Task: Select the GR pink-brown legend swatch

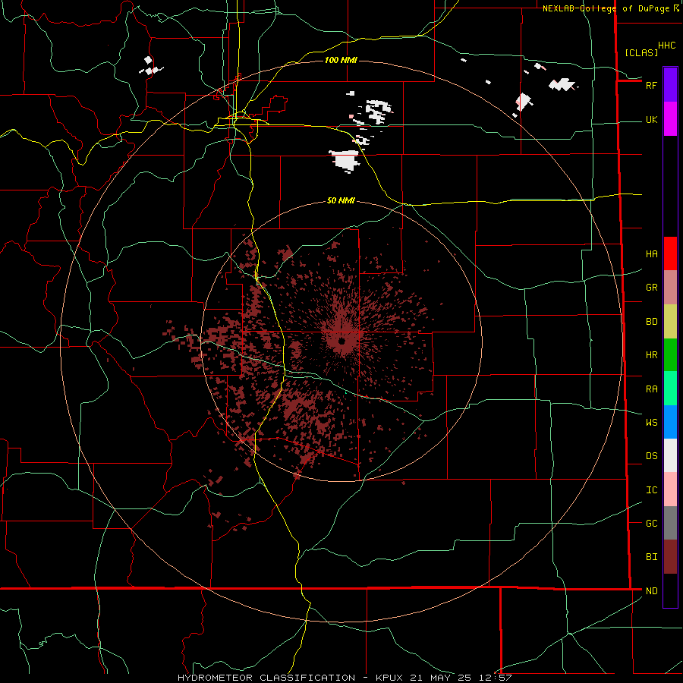Action: tap(670, 288)
